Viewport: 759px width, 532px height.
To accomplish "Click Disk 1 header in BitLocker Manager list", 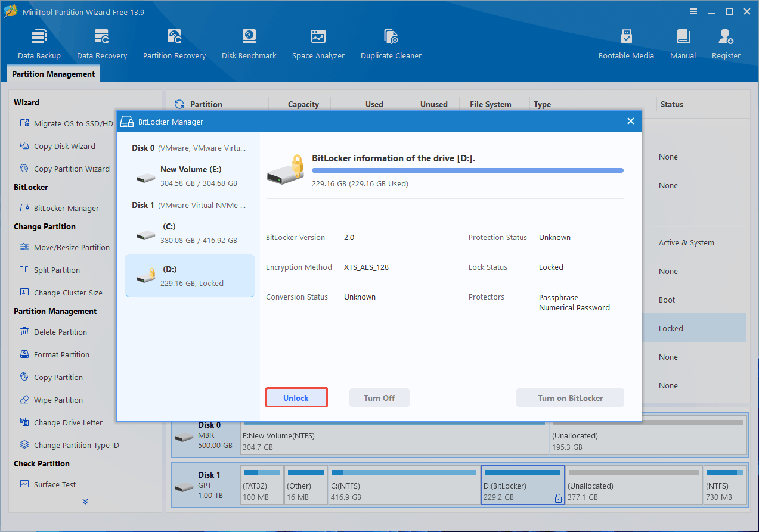I will click(188, 205).
